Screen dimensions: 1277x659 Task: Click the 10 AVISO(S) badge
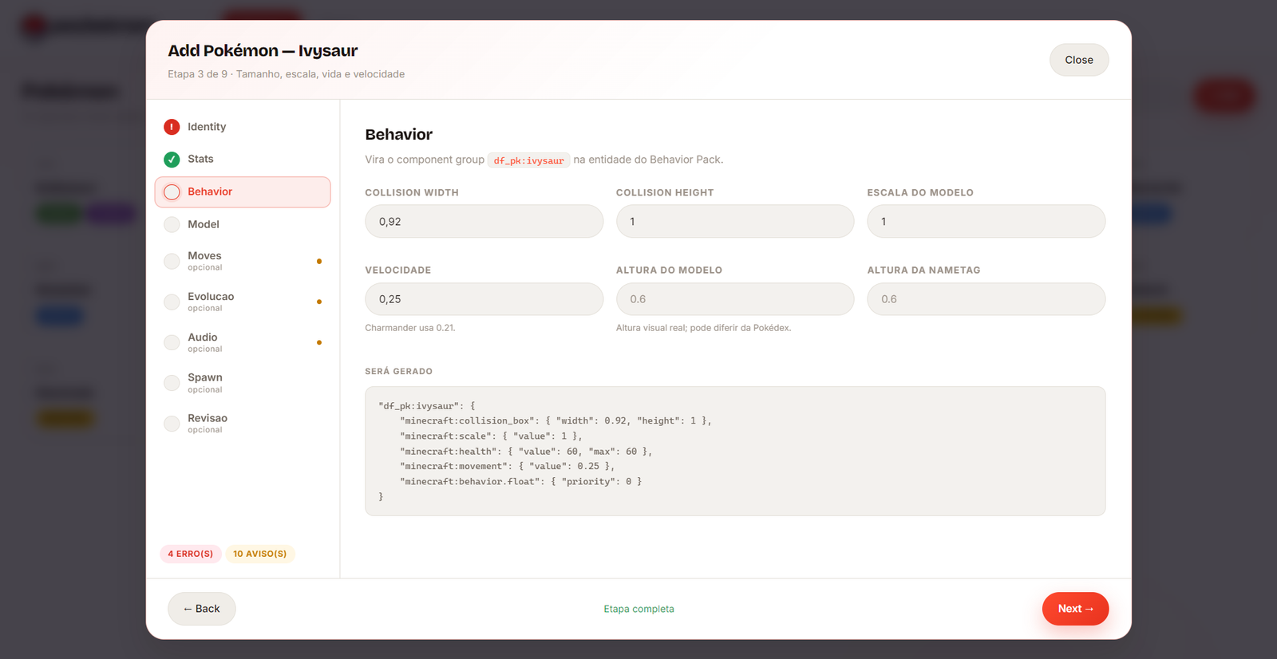pos(260,554)
